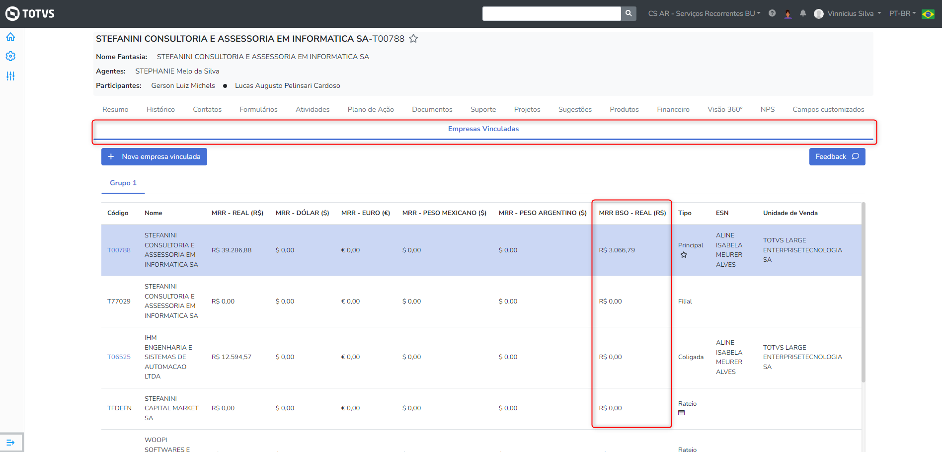The image size is (942, 452).
Task: Expand the sidebar with the bottom arrow icon
Action: (10, 443)
